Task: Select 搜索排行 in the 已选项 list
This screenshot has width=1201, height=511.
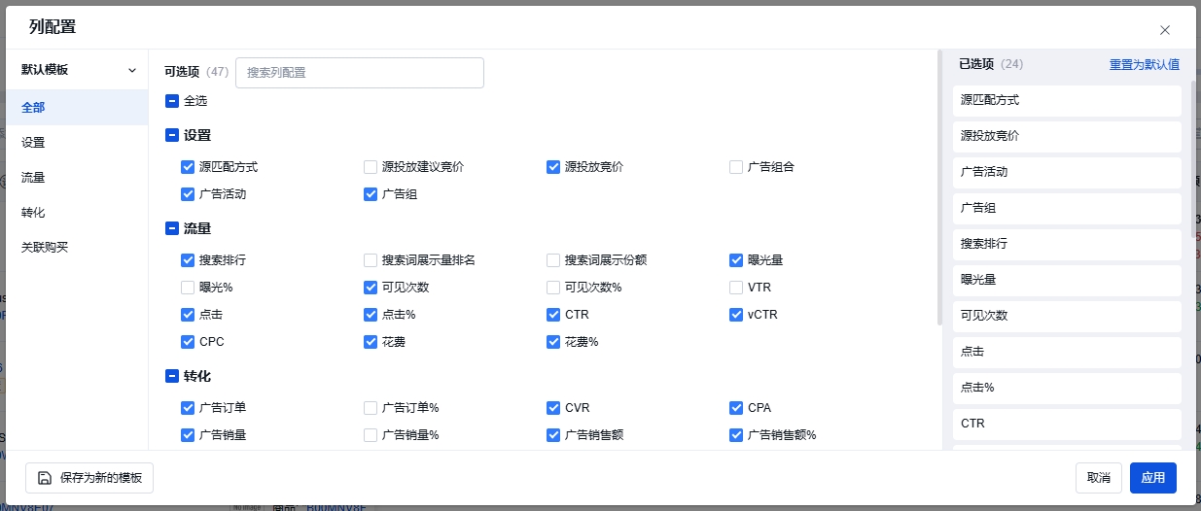Action: [1066, 244]
